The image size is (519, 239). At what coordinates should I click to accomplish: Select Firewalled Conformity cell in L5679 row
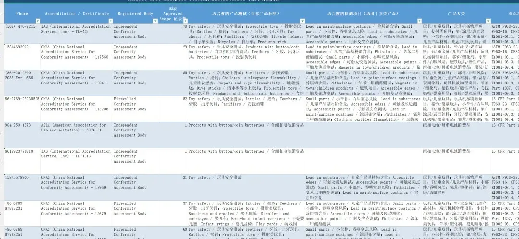(x=136, y=213)
